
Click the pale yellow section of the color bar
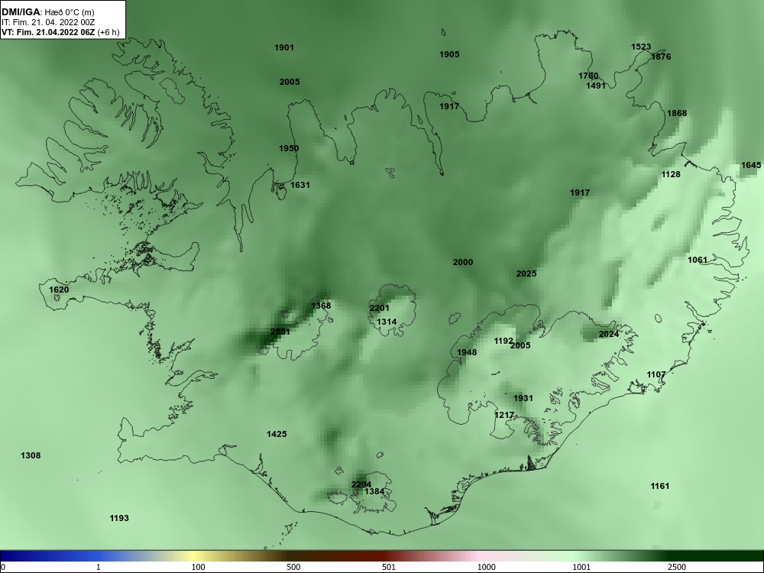pyautogui.click(x=193, y=556)
